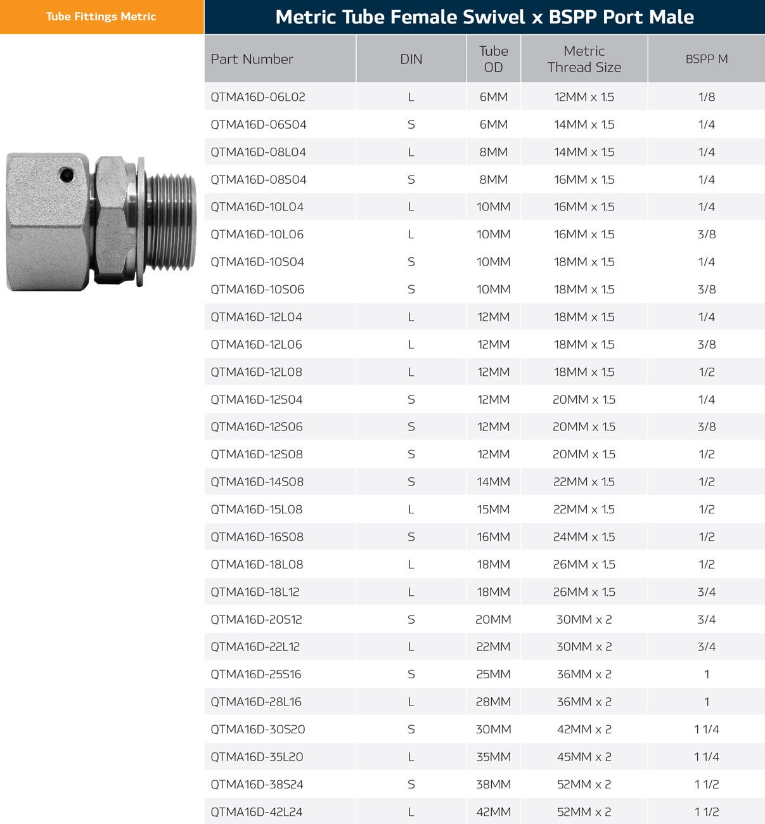
Task: Click the BSPP M column header
Action: [x=706, y=59]
